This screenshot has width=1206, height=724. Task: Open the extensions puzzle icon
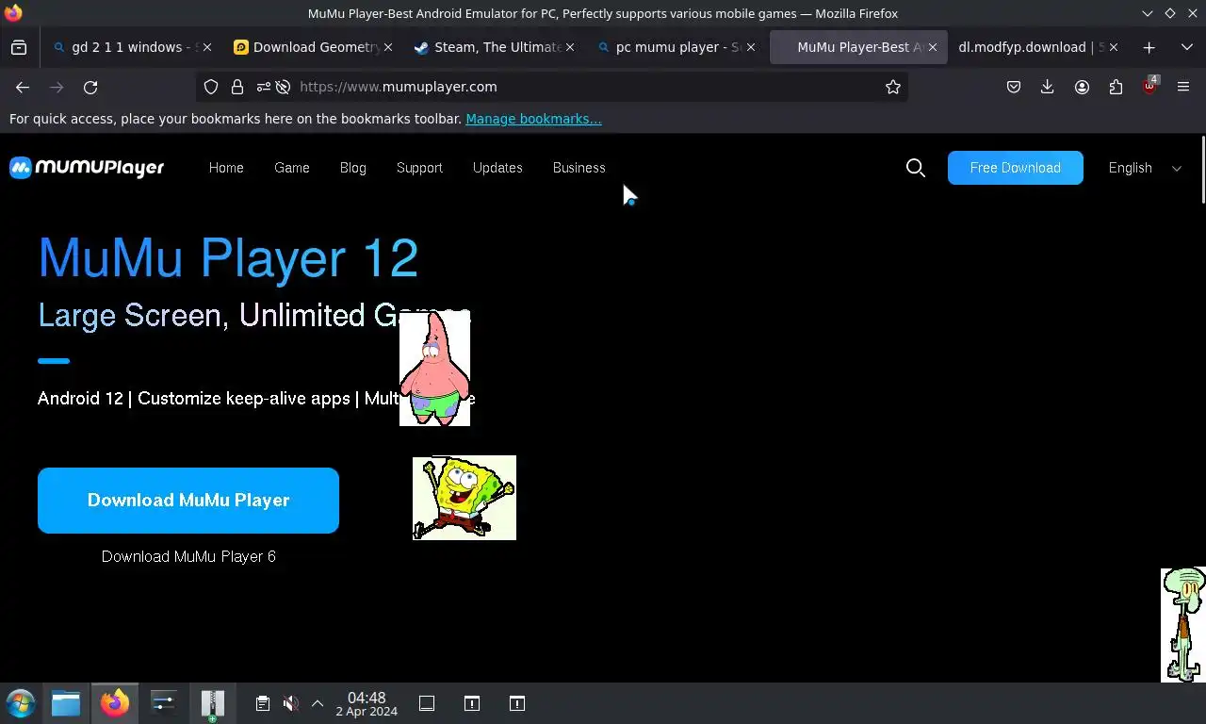tap(1116, 87)
